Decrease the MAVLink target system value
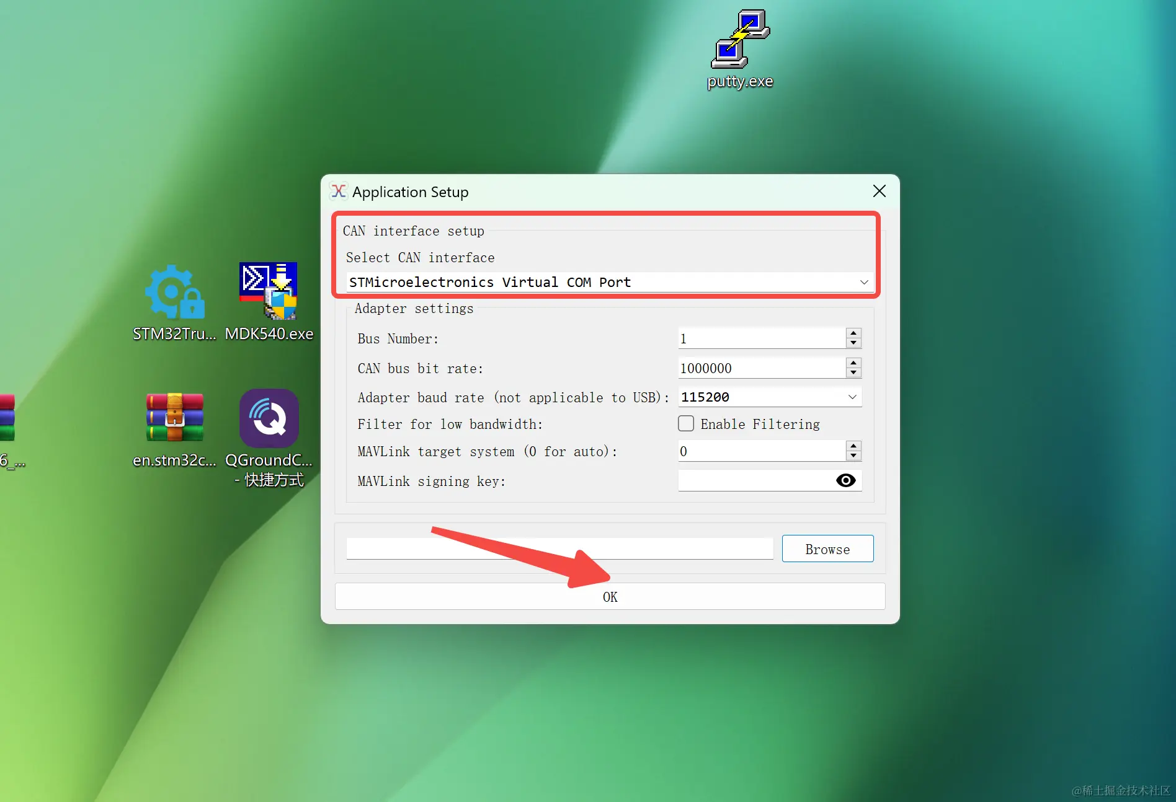Viewport: 1176px width, 802px height. click(853, 456)
